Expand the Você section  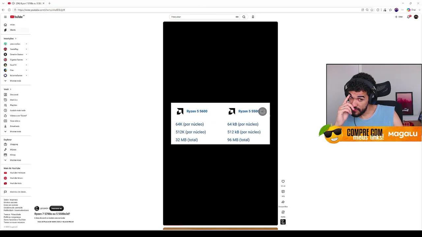pos(7,89)
